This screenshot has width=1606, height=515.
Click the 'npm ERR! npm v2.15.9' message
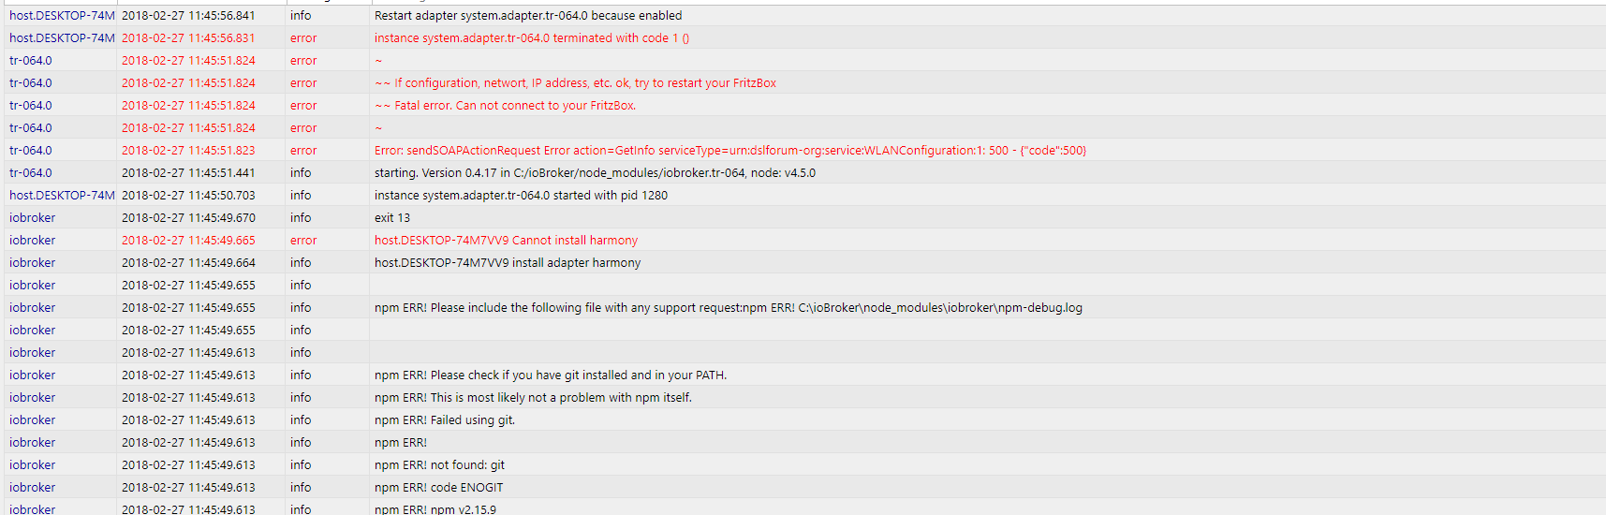tap(435, 509)
